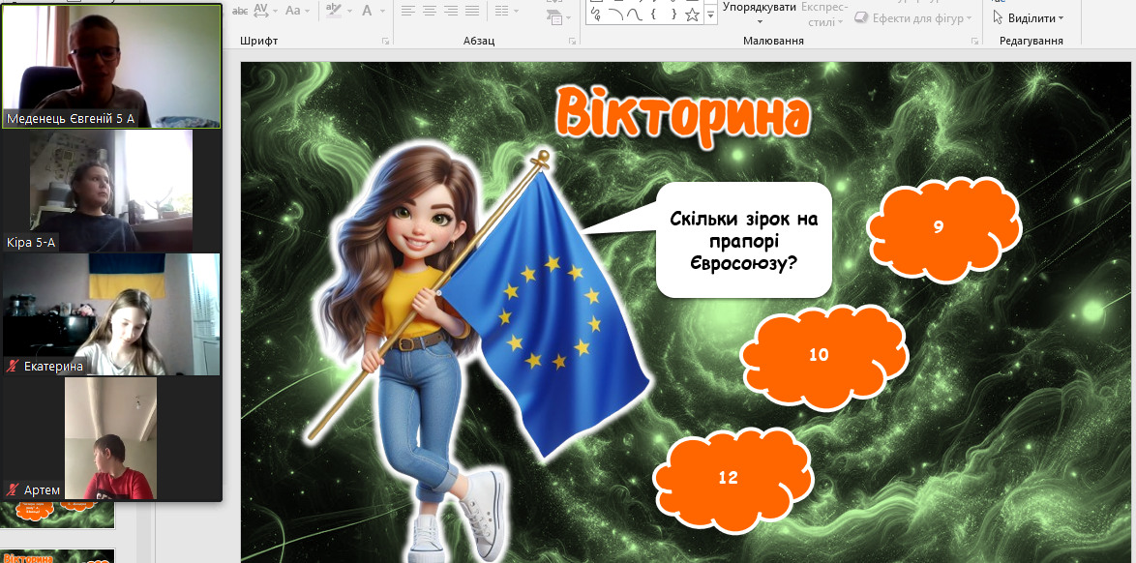
Task: Expand the character spacing dropdown arrow
Action: [276, 11]
